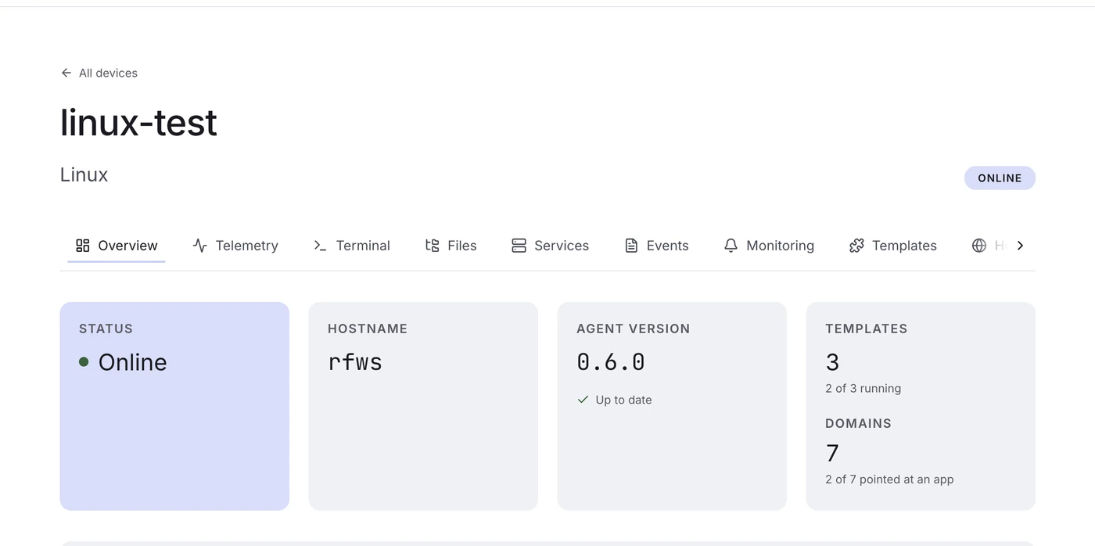1095x546 pixels.
Task: Click the green Online status dot
Action: click(x=84, y=361)
